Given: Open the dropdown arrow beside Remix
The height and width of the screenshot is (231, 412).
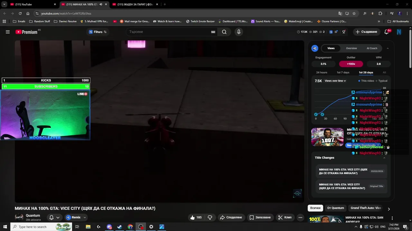Looking at the screenshot, I should pos(85,218).
